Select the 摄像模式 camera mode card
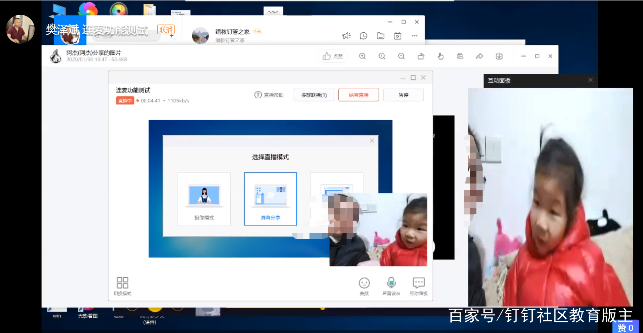643x333 pixels. pos(204,199)
